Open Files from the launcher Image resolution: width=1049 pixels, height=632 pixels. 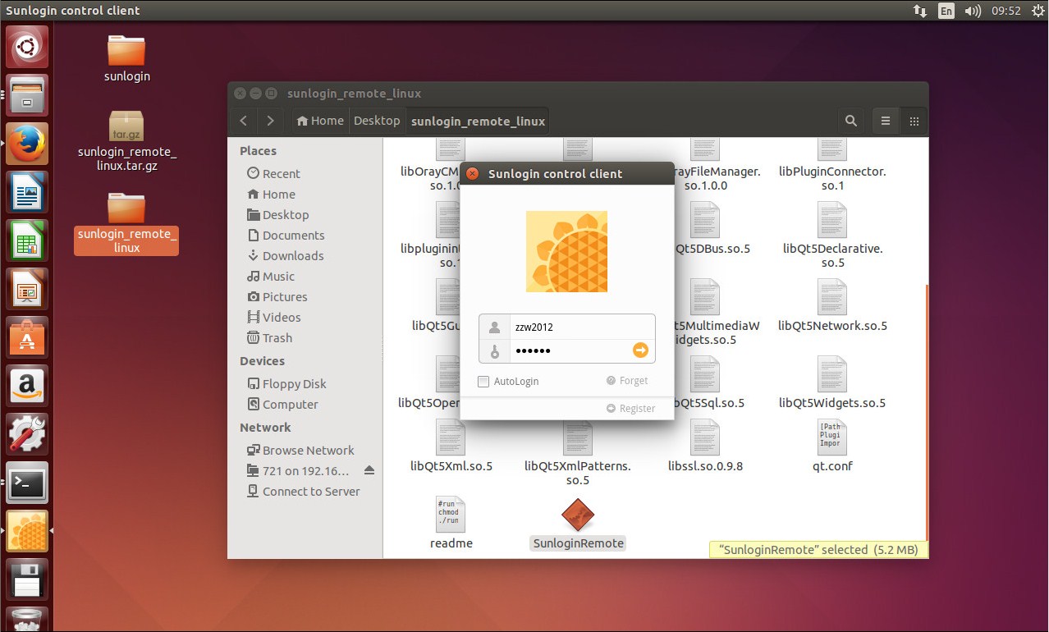tap(27, 95)
